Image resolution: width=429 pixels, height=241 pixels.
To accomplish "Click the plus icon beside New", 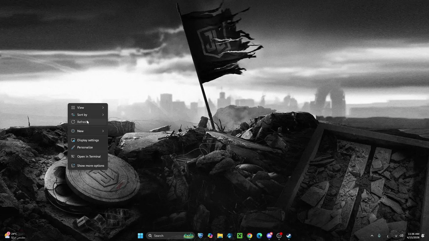I will coord(73,131).
